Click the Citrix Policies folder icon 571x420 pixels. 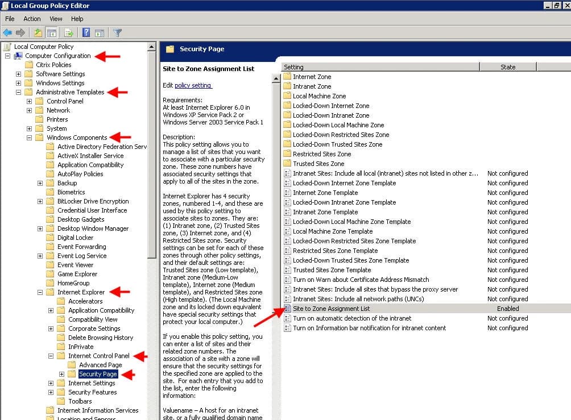coord(29,65)
